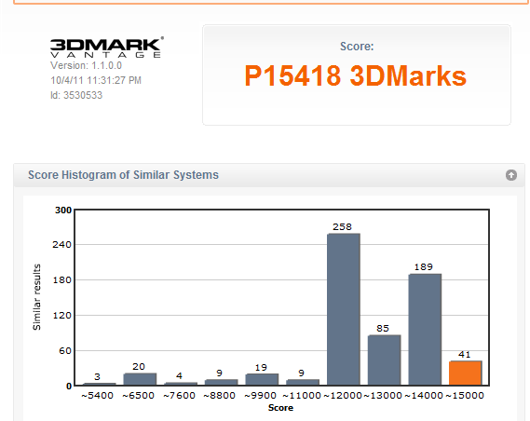
Task: Select the ~12000 histogram bar with 258 results
Action: click(x=343, y=309)
